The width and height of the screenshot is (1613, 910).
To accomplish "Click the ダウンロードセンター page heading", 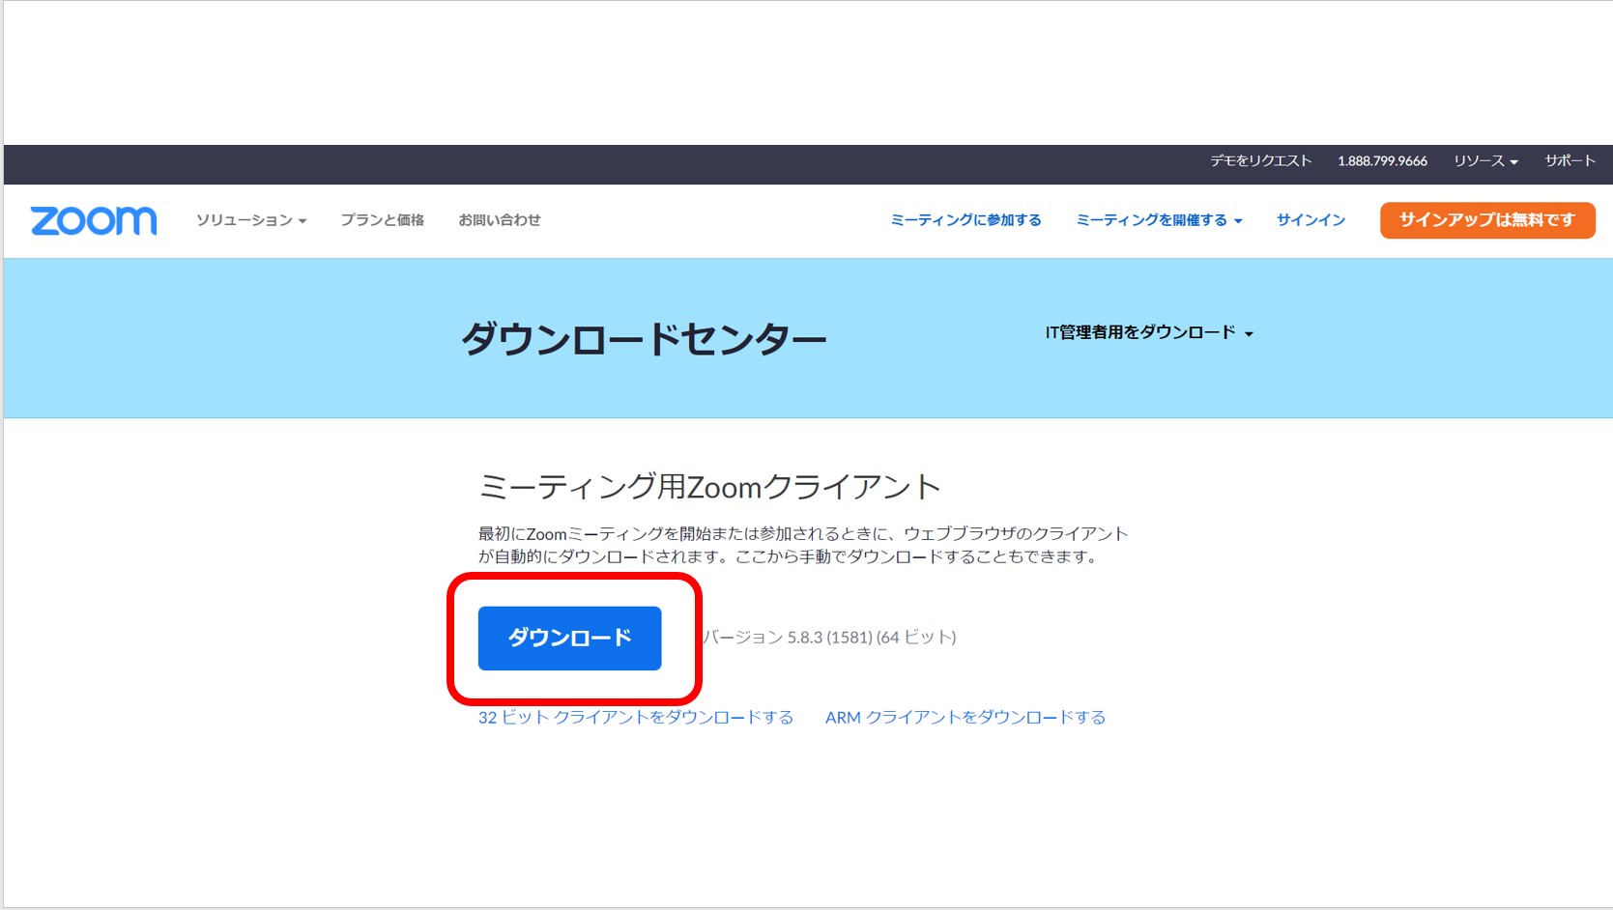I will coord(643,339).
